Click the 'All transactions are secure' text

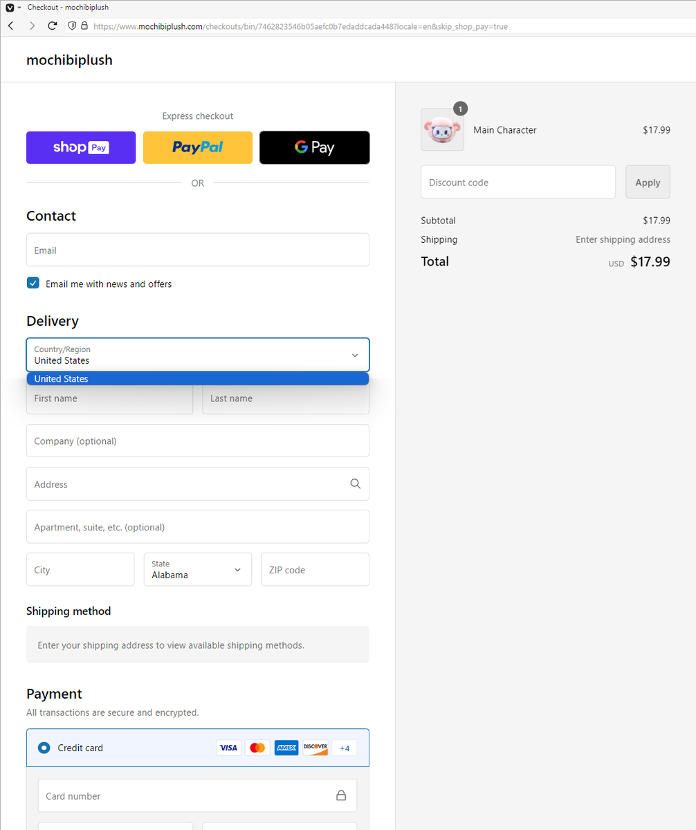(113, 712)
